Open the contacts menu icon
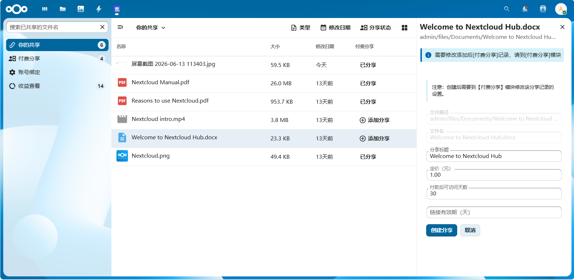Image resolution: width=574 pixels, height=280 pixels. point(543,9)
